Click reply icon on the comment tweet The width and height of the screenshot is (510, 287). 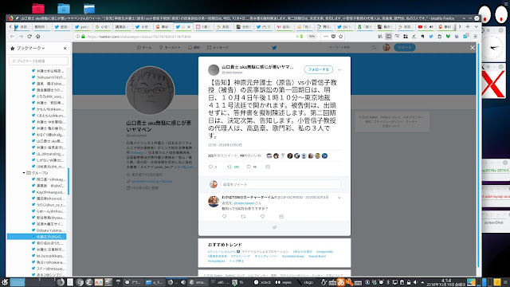click(224, 216)
